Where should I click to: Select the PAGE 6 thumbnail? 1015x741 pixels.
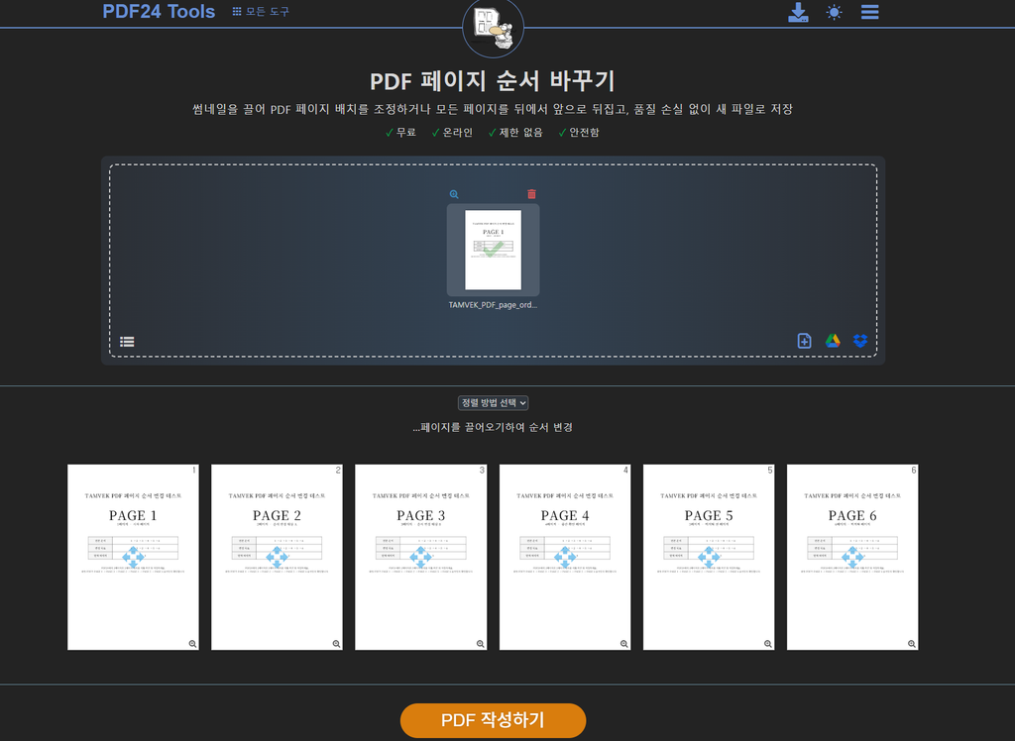[852, 557]
